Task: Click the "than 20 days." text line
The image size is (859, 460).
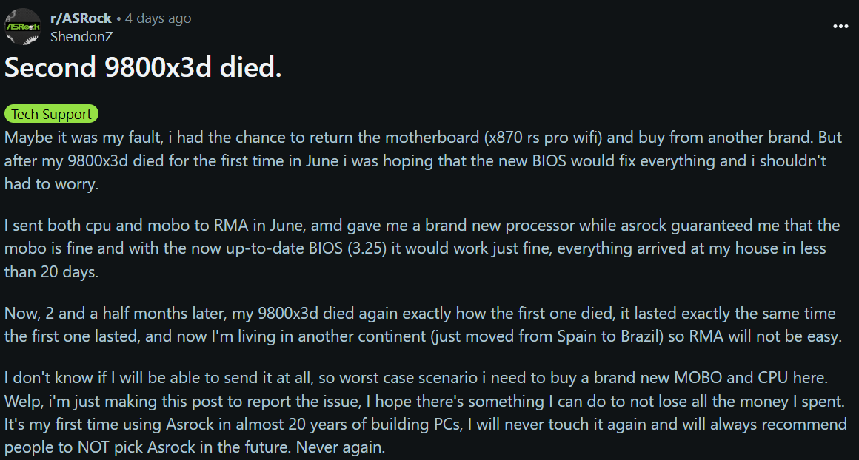Action: pos(50,271)
